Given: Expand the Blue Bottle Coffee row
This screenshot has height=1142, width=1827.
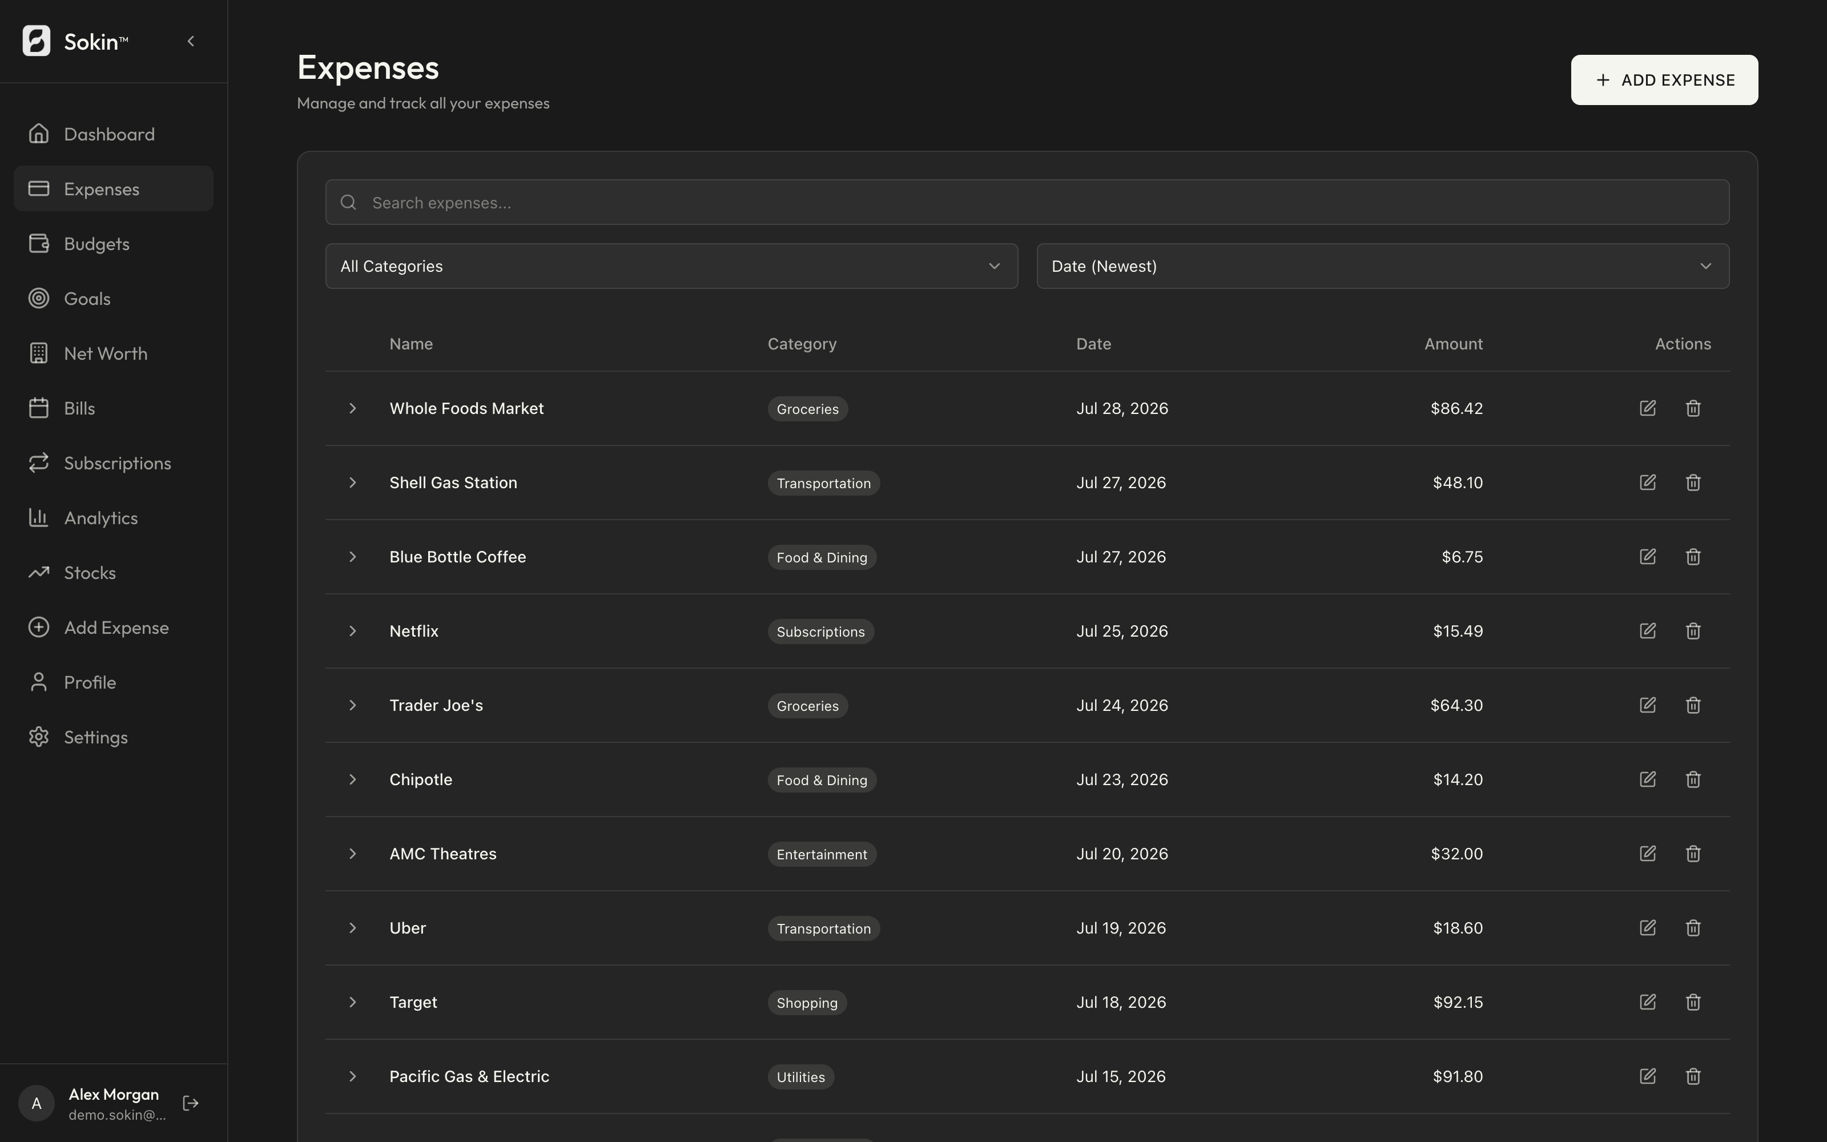Looking at the screenshot, I should coord(353,557).
